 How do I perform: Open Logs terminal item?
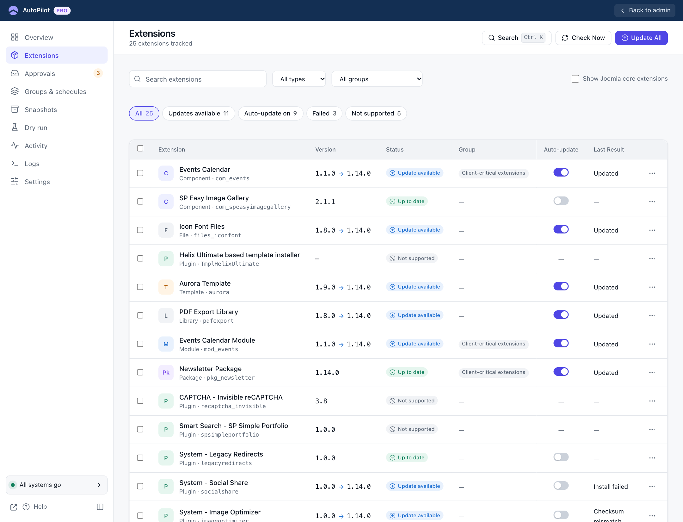(x=57, y=164)
